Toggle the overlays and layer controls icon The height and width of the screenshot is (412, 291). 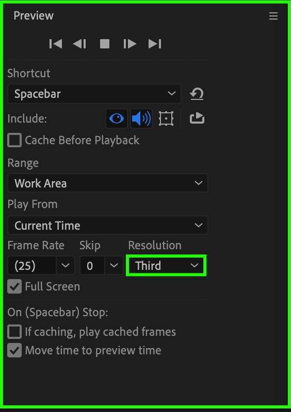tap(166, 118)
